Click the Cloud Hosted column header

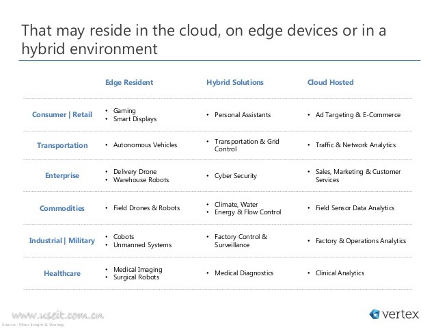point(331,83)
